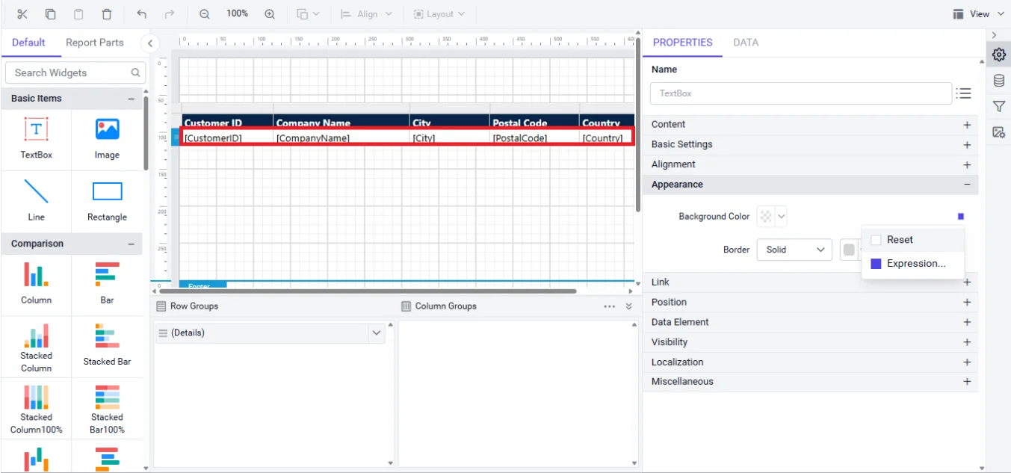Open the Background Color picker
The image size is (1011, 473).
click(772, 217)
